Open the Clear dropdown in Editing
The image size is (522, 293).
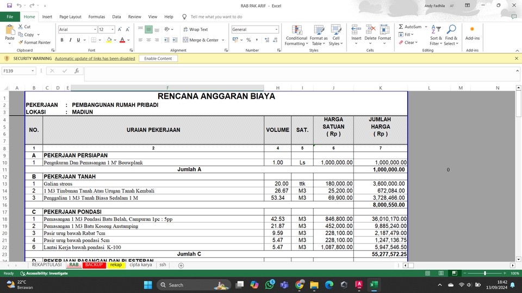[x=408, y=42]
